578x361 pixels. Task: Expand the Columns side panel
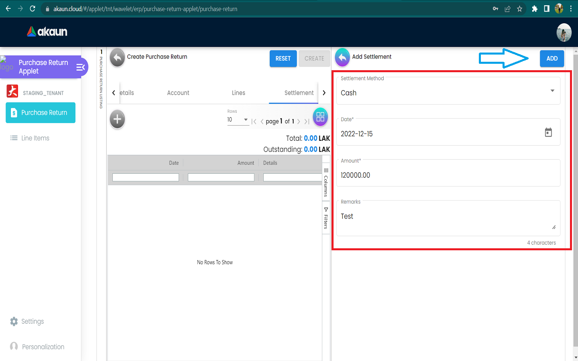pyautogui.click(x=326, y=183)
